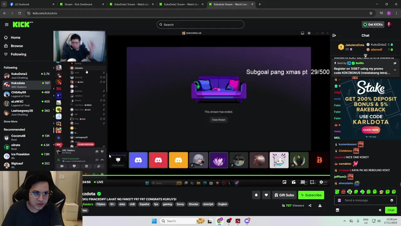
Task: Hide the pinned BotRix message
Action: pyautogui.click(x=395, y=63)
